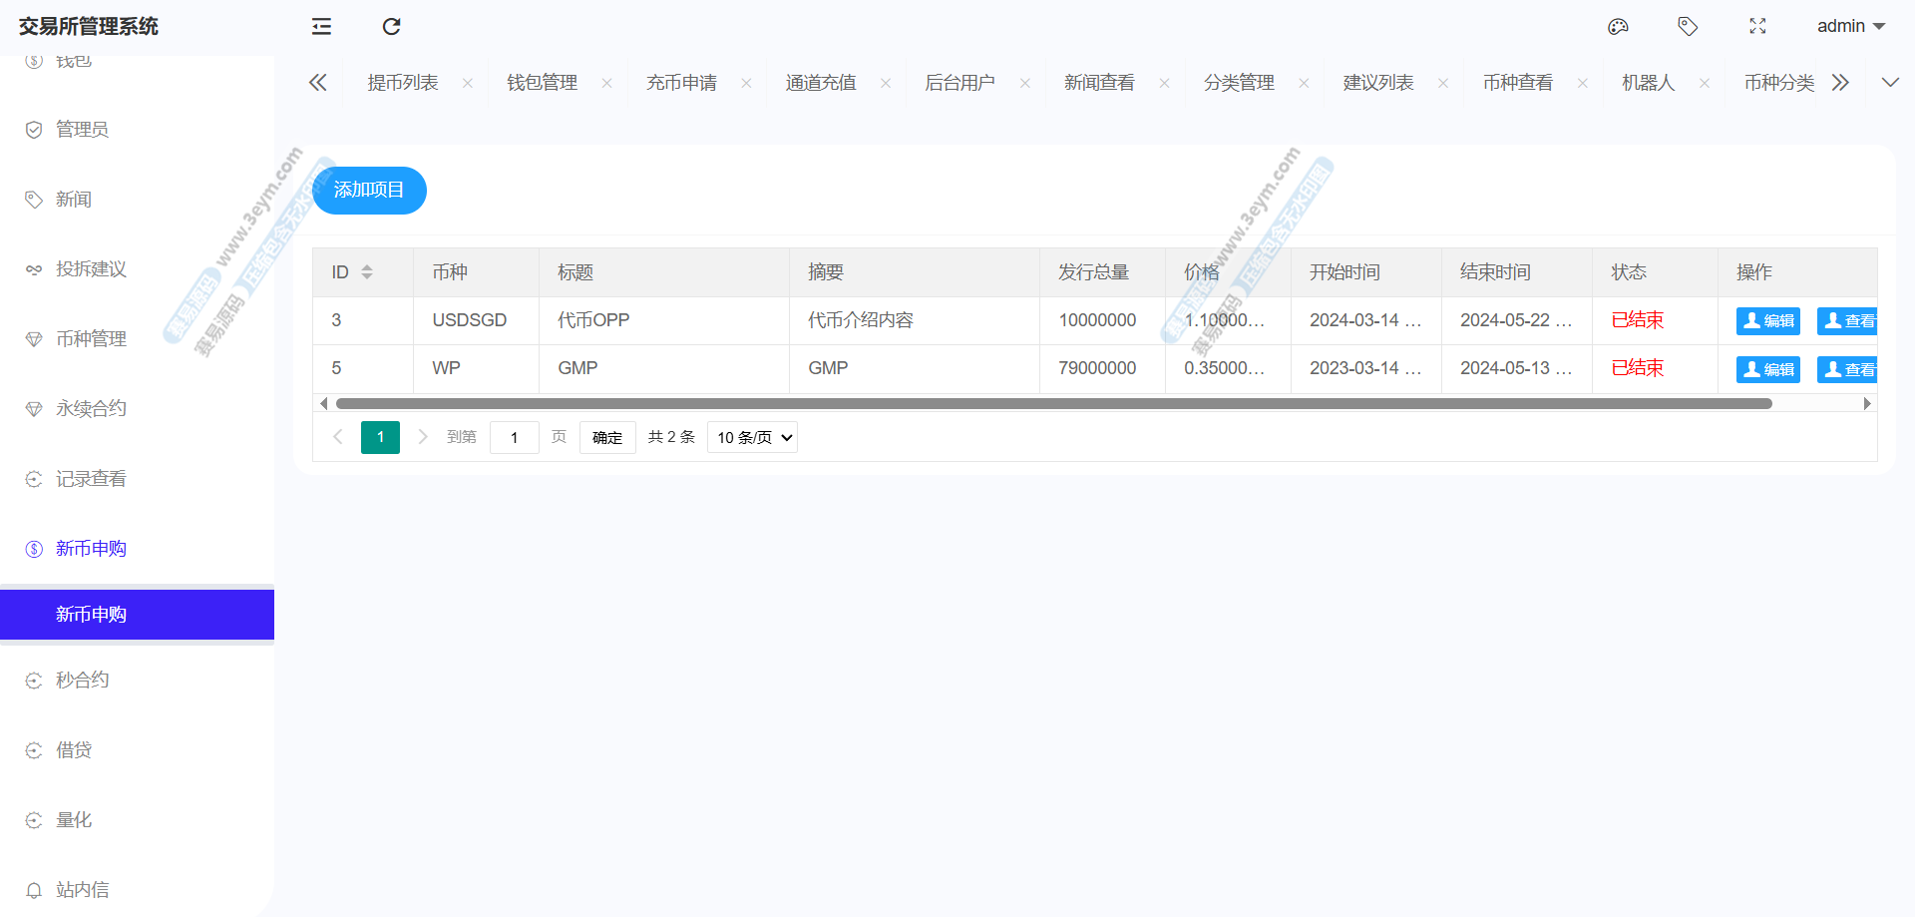Screen dimensions: 1915x917
Task: Click the sidebar collapse menu icon
Action: click(x=321, y=27)
